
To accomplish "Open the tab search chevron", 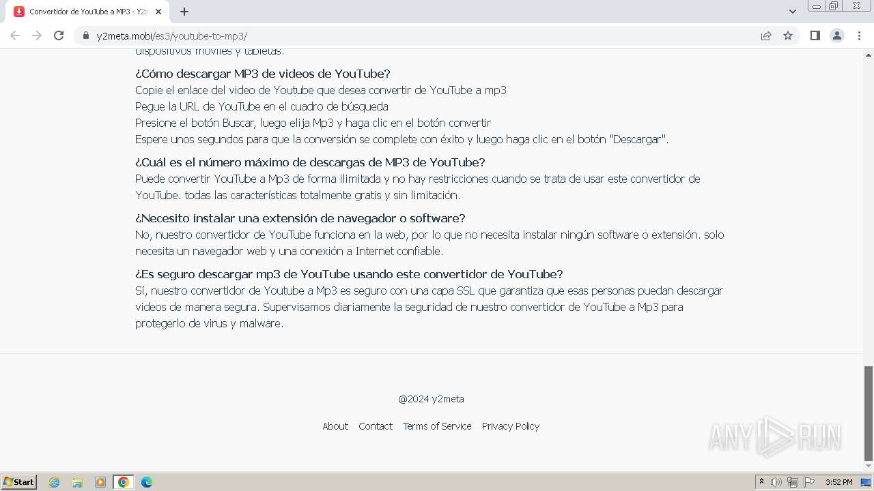I will [792, 12].
